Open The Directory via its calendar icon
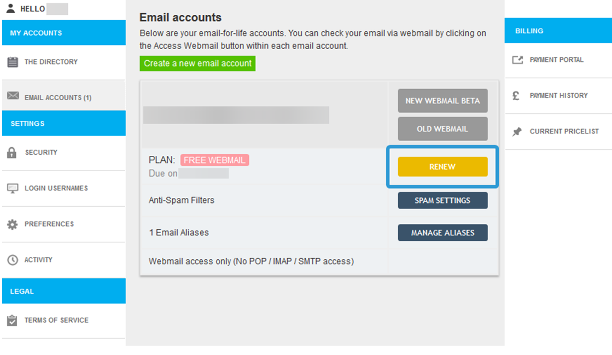 click(13, 62)
